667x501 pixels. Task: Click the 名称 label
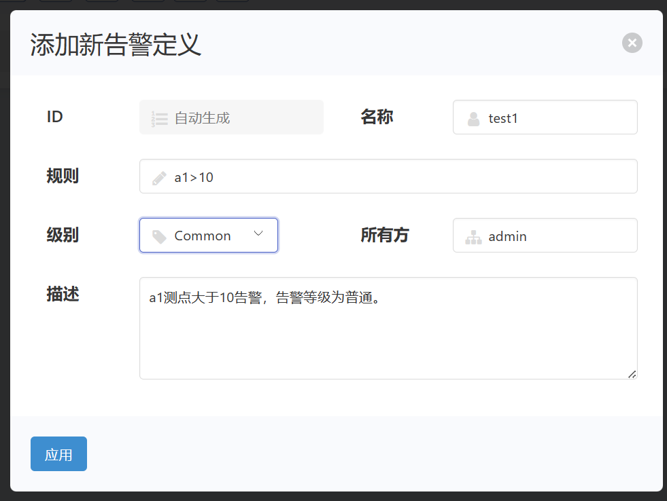tap(377, 117)
